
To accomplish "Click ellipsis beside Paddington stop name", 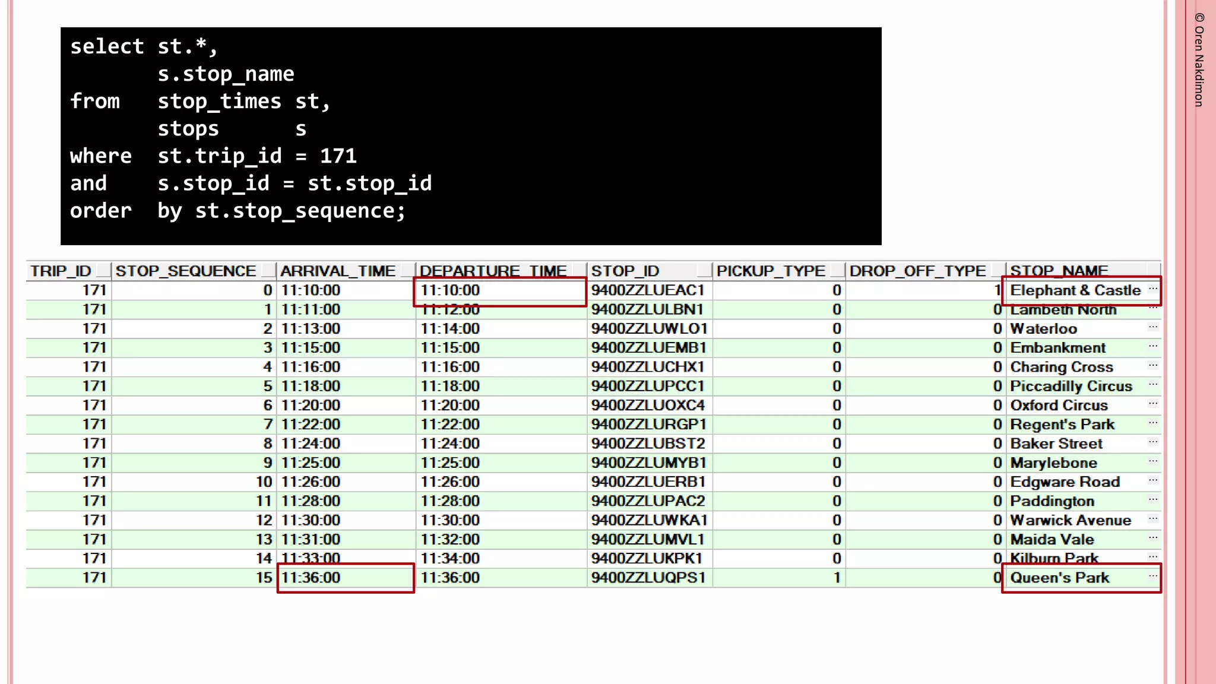I will [1152, 500].
